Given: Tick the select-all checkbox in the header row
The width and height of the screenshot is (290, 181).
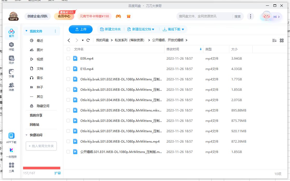Looking at the screenshot, I should (x=68, y=49).
